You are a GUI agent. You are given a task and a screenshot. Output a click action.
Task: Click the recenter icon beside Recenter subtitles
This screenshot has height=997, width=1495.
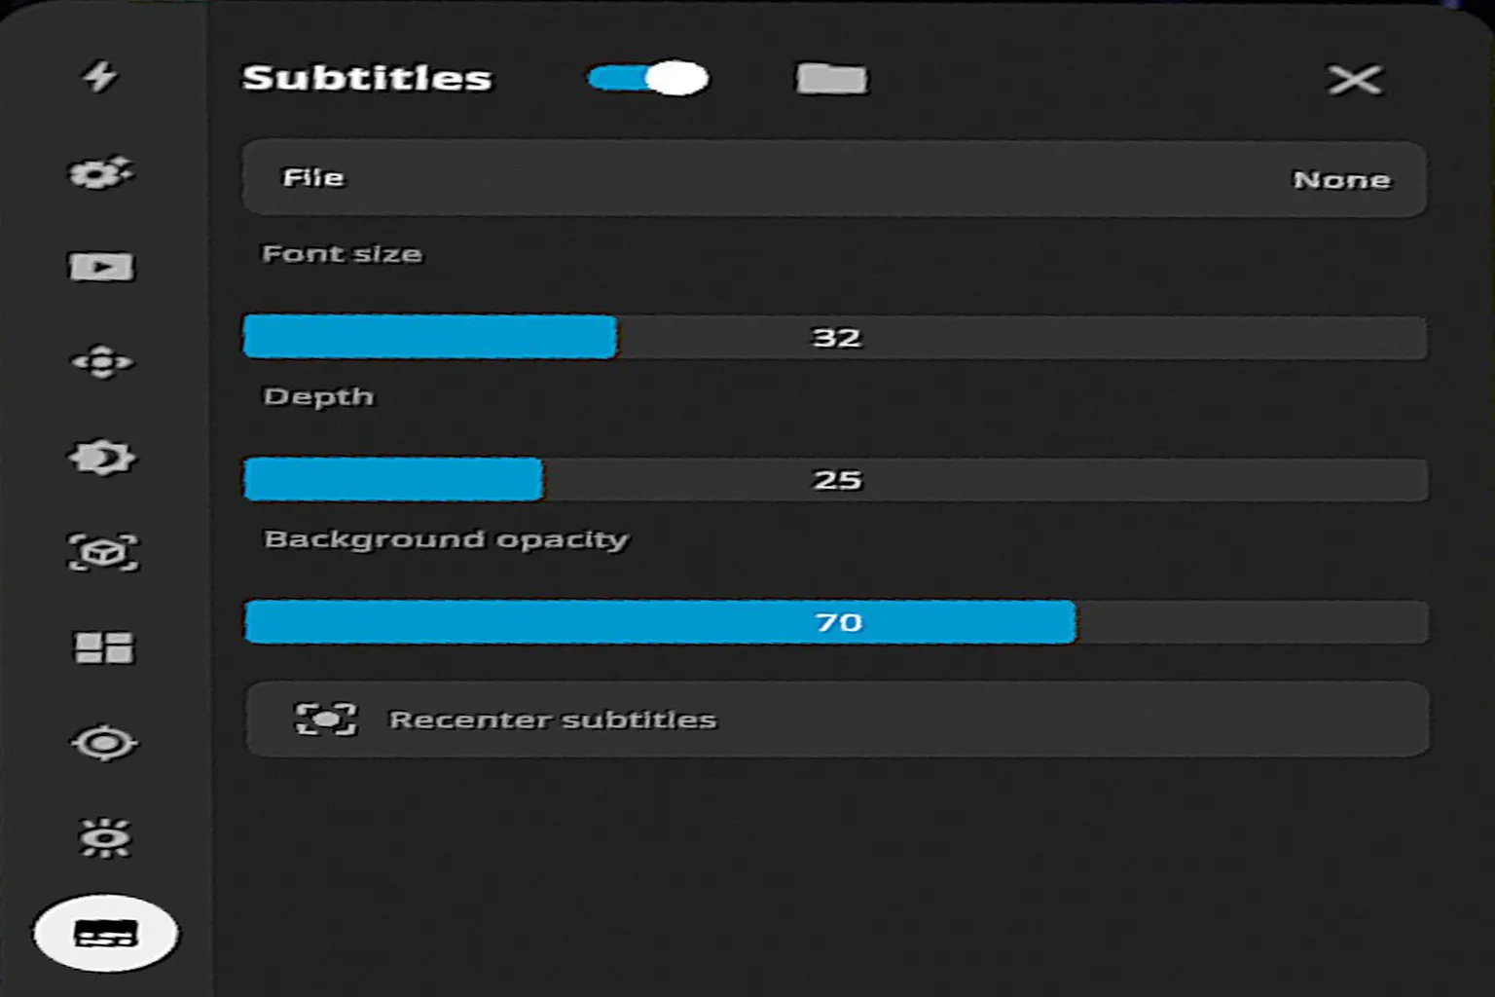[326, 720]
